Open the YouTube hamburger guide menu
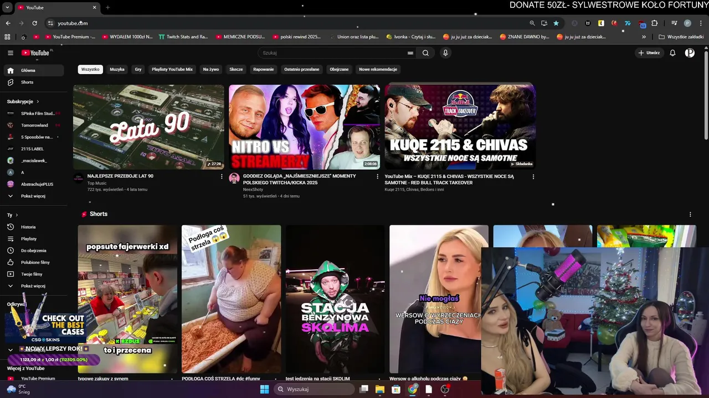 click(x=11, y=53)
